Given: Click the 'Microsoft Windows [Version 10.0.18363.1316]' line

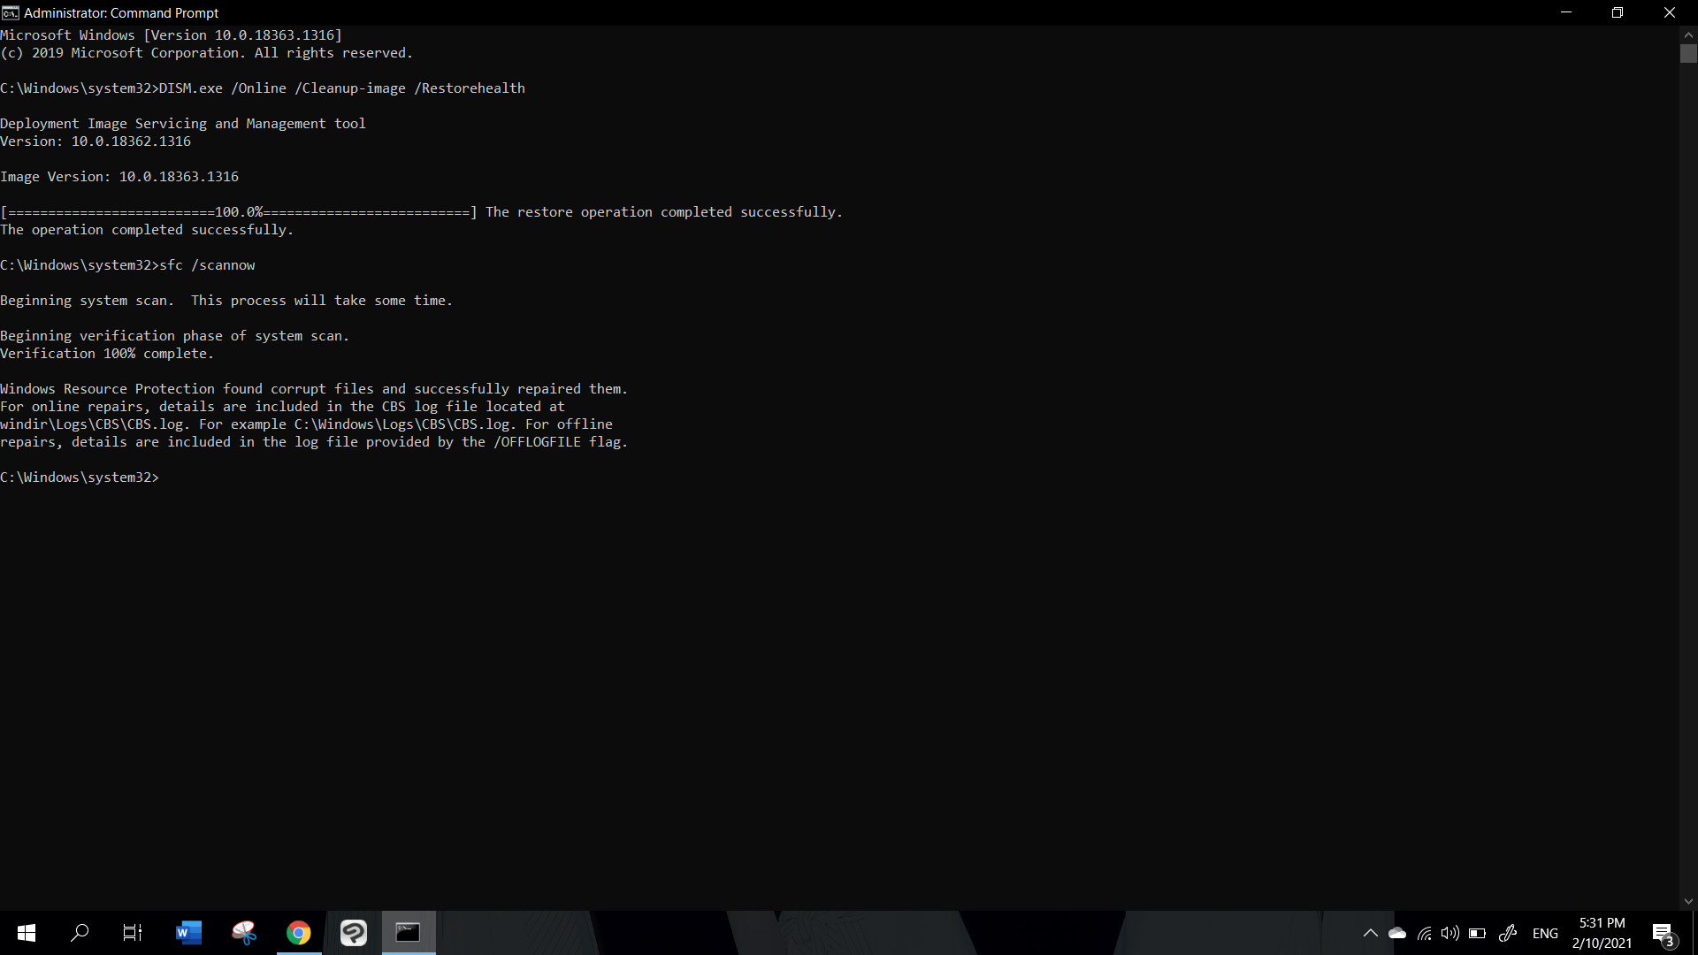Looking at the screenshot, I should click(x=171, y=35).
